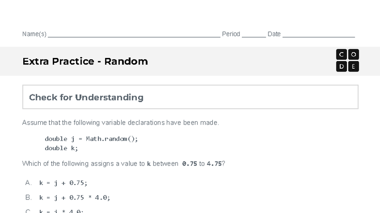This screenshot has width=380, height=213.
Task: Click the "double k;" code line
Action: click(61, 148)
